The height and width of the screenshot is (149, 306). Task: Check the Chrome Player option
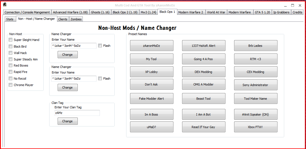coord(11,85)
